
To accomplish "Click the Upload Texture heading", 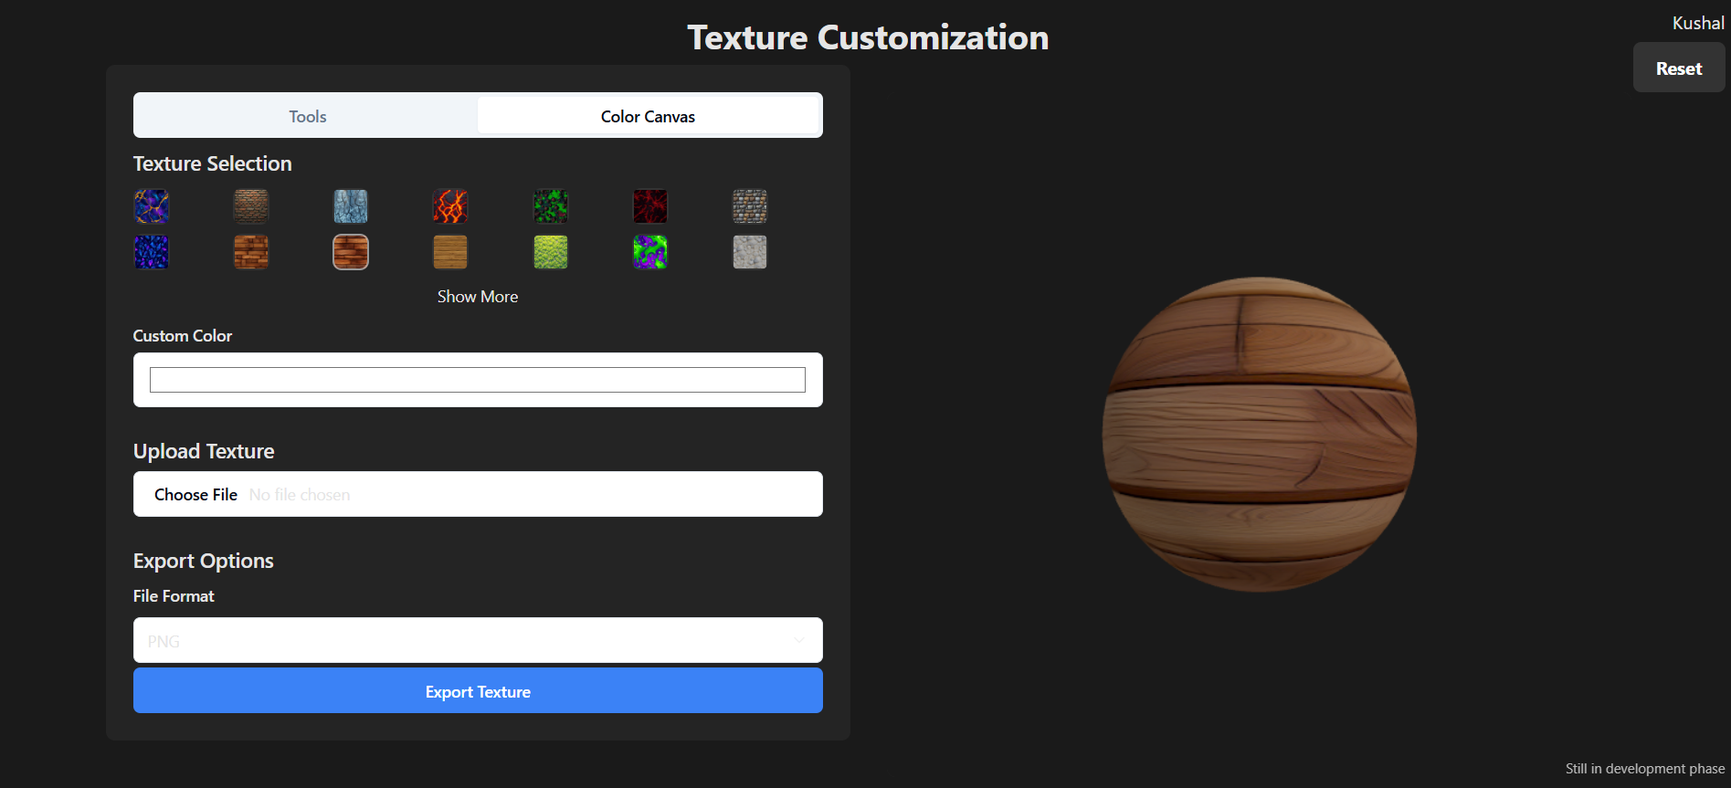I will tap(204, 451).
